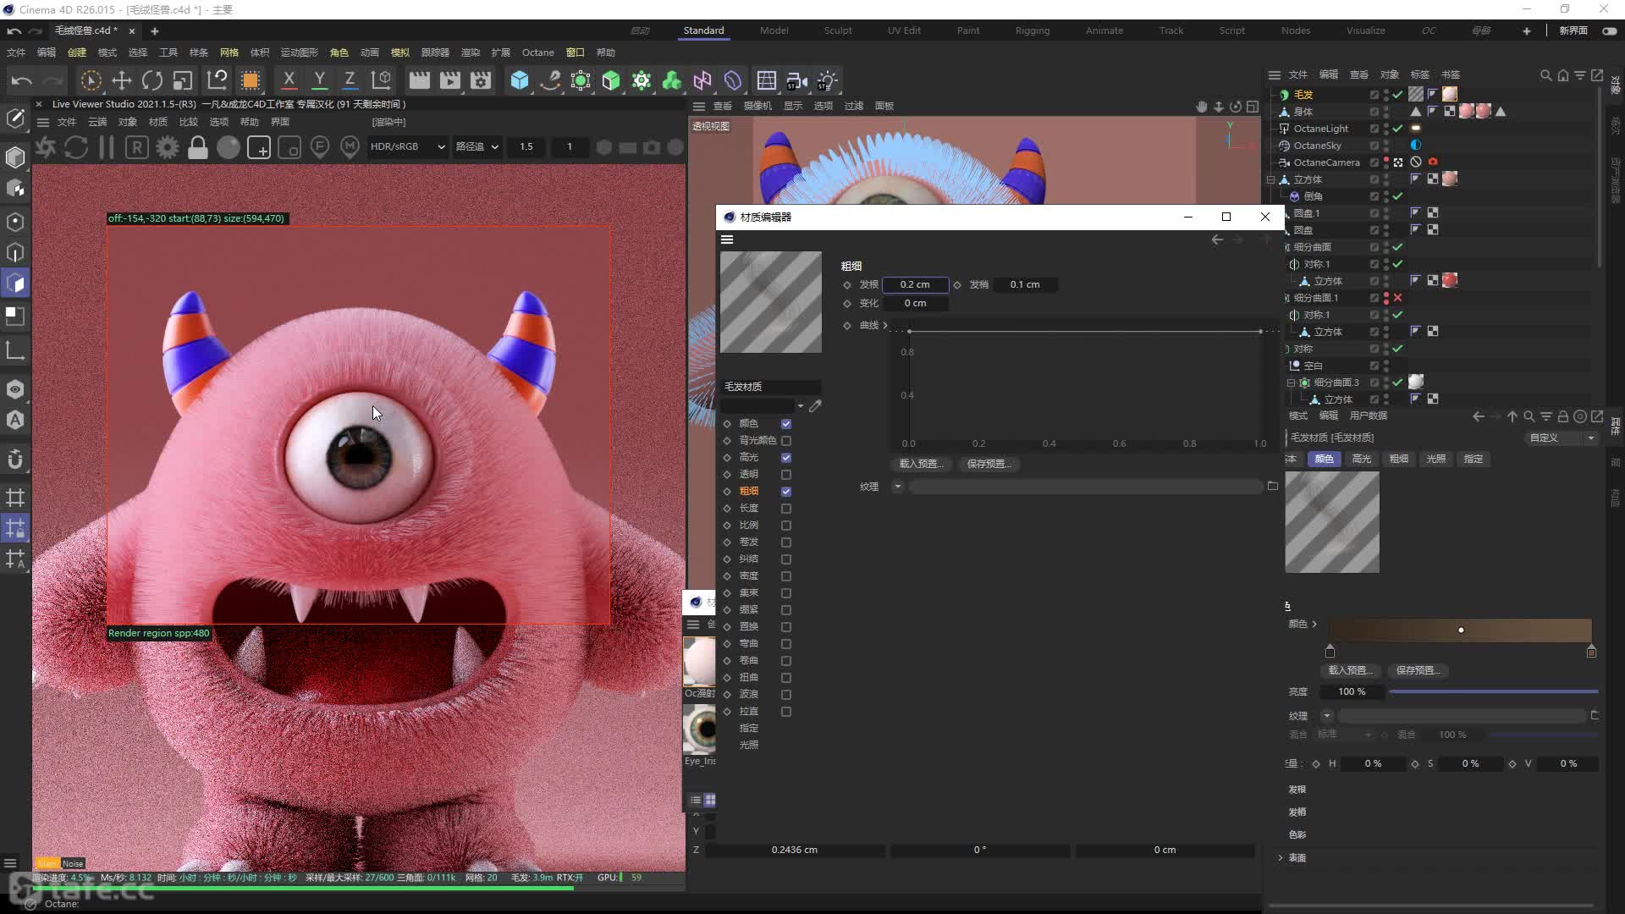Uncheck the 颜色 channel checkbox
1625x914 pixels.
click(786, 424)
